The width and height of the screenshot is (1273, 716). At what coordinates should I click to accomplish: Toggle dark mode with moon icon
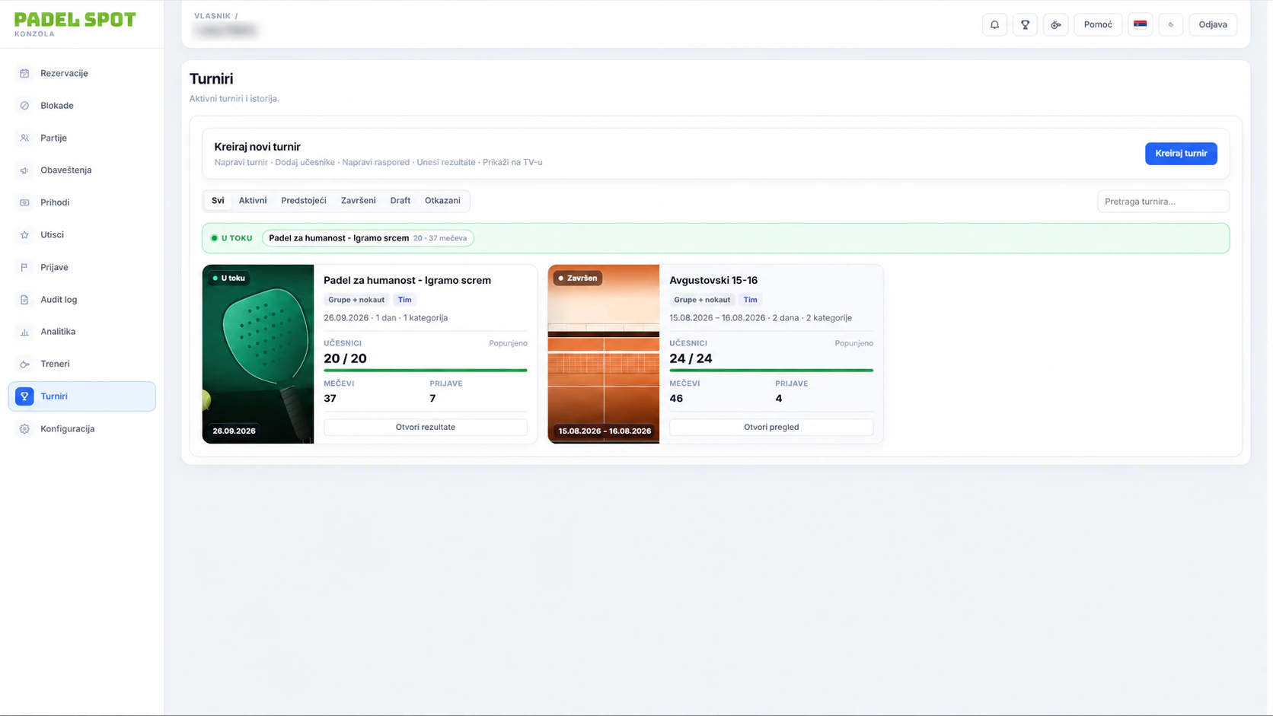(x=1171, y=25)
